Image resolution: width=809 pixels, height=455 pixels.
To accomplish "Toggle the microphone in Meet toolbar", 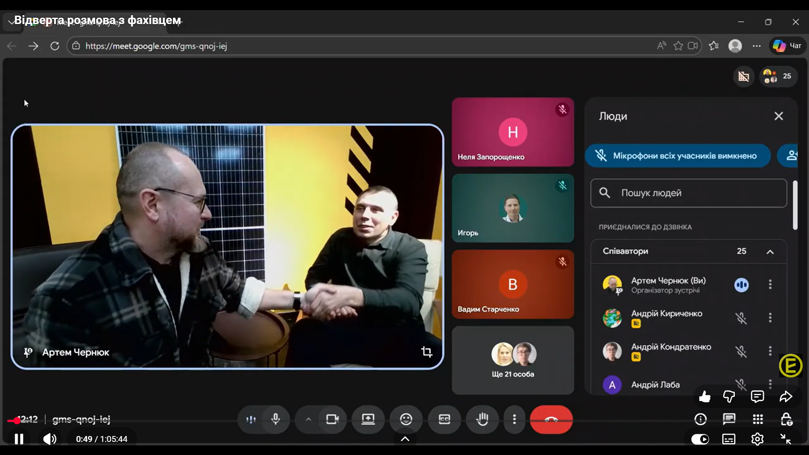I will 276,419.
